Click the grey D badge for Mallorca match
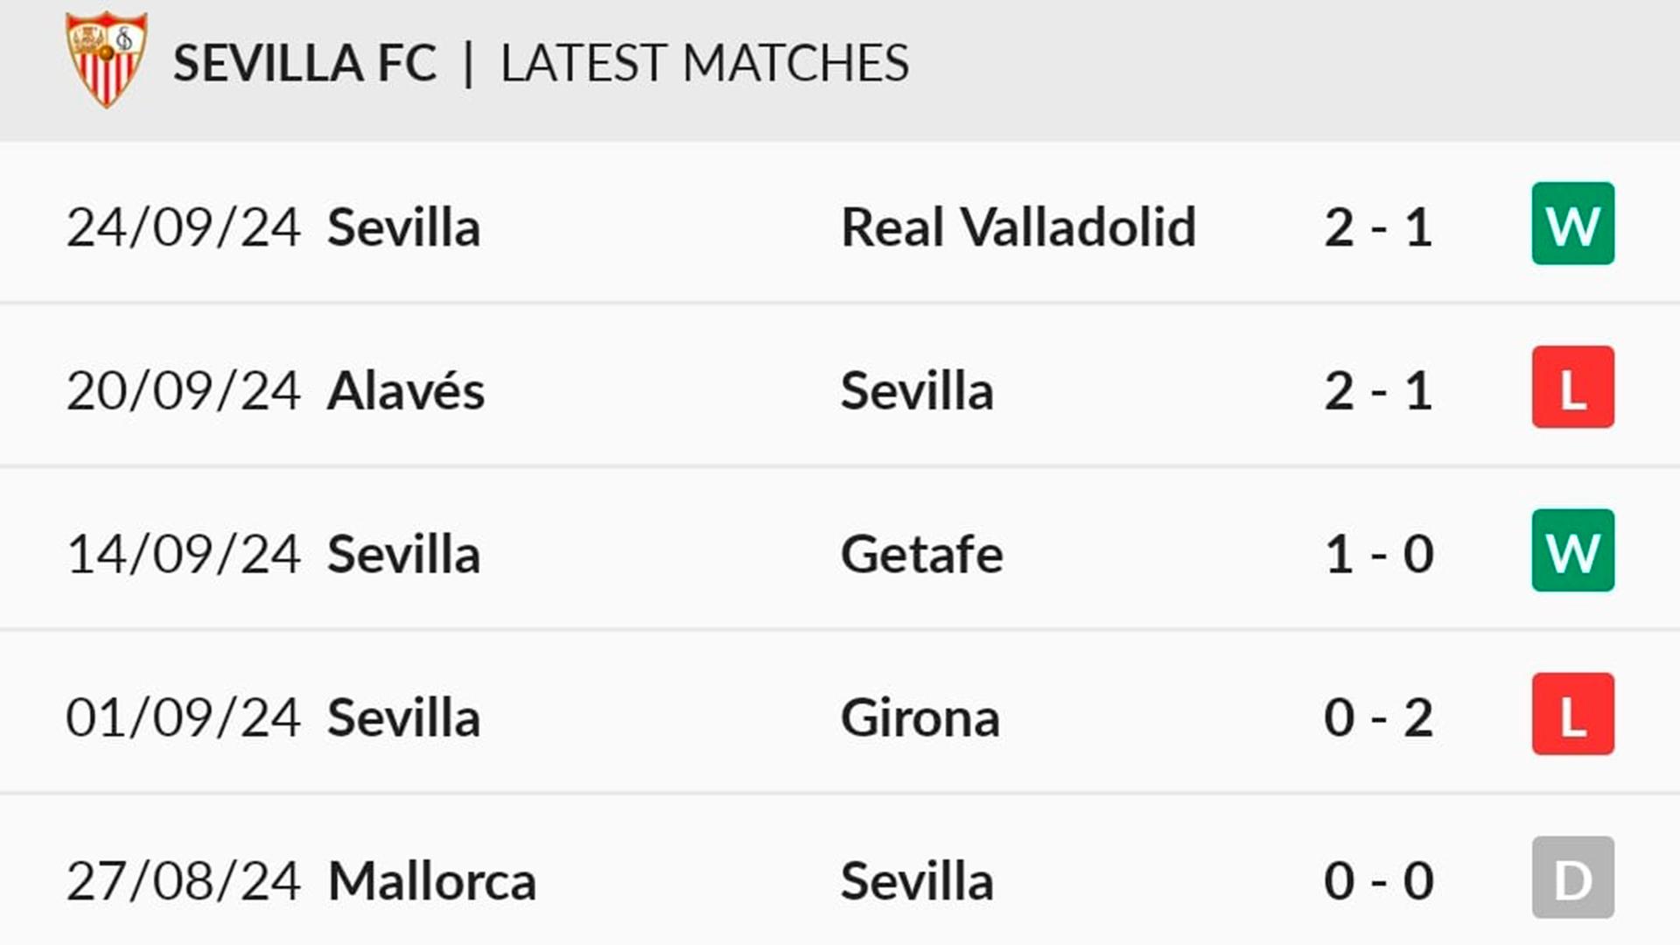This screenshot has width=1680, height=945. [x=1572, y=877]
